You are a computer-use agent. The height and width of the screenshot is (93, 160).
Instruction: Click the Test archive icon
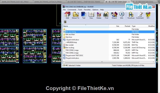pyautogui.click(x=84, y=15)
